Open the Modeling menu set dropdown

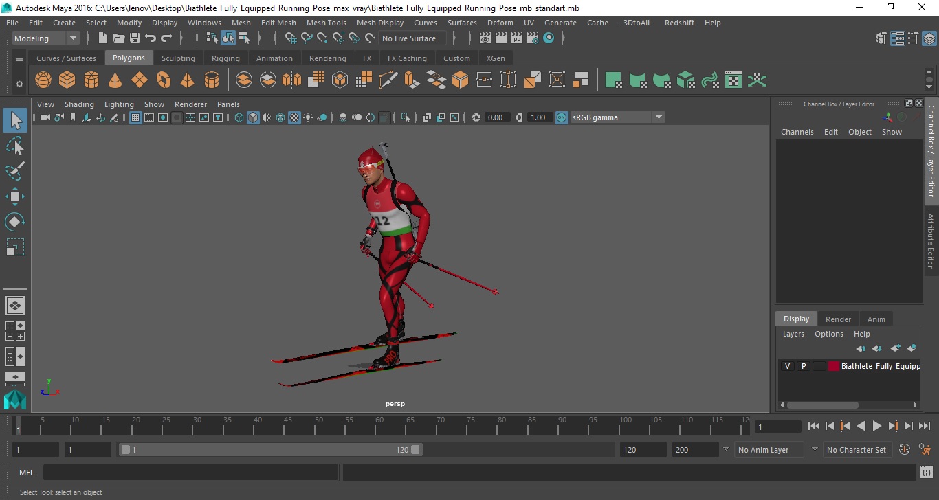point(46,38)
